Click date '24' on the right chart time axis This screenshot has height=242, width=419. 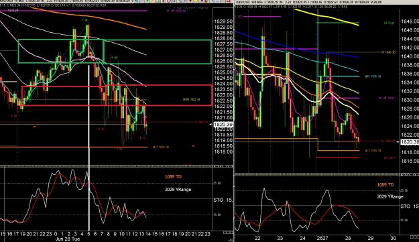[x=302, y=238]
